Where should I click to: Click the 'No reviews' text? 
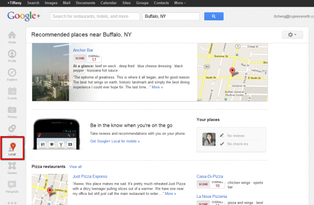click(x=236, y=136)
